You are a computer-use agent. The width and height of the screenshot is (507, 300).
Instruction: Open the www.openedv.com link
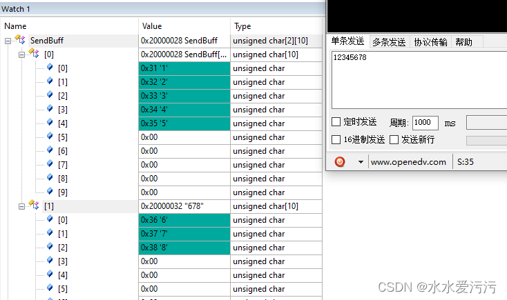coord(408,162)
